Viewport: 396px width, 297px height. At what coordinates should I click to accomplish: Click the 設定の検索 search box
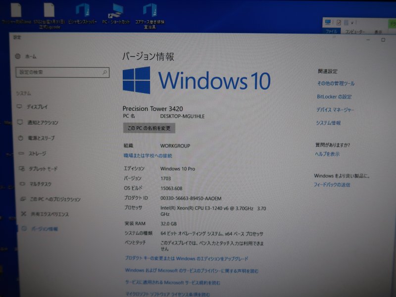(62, 72)
